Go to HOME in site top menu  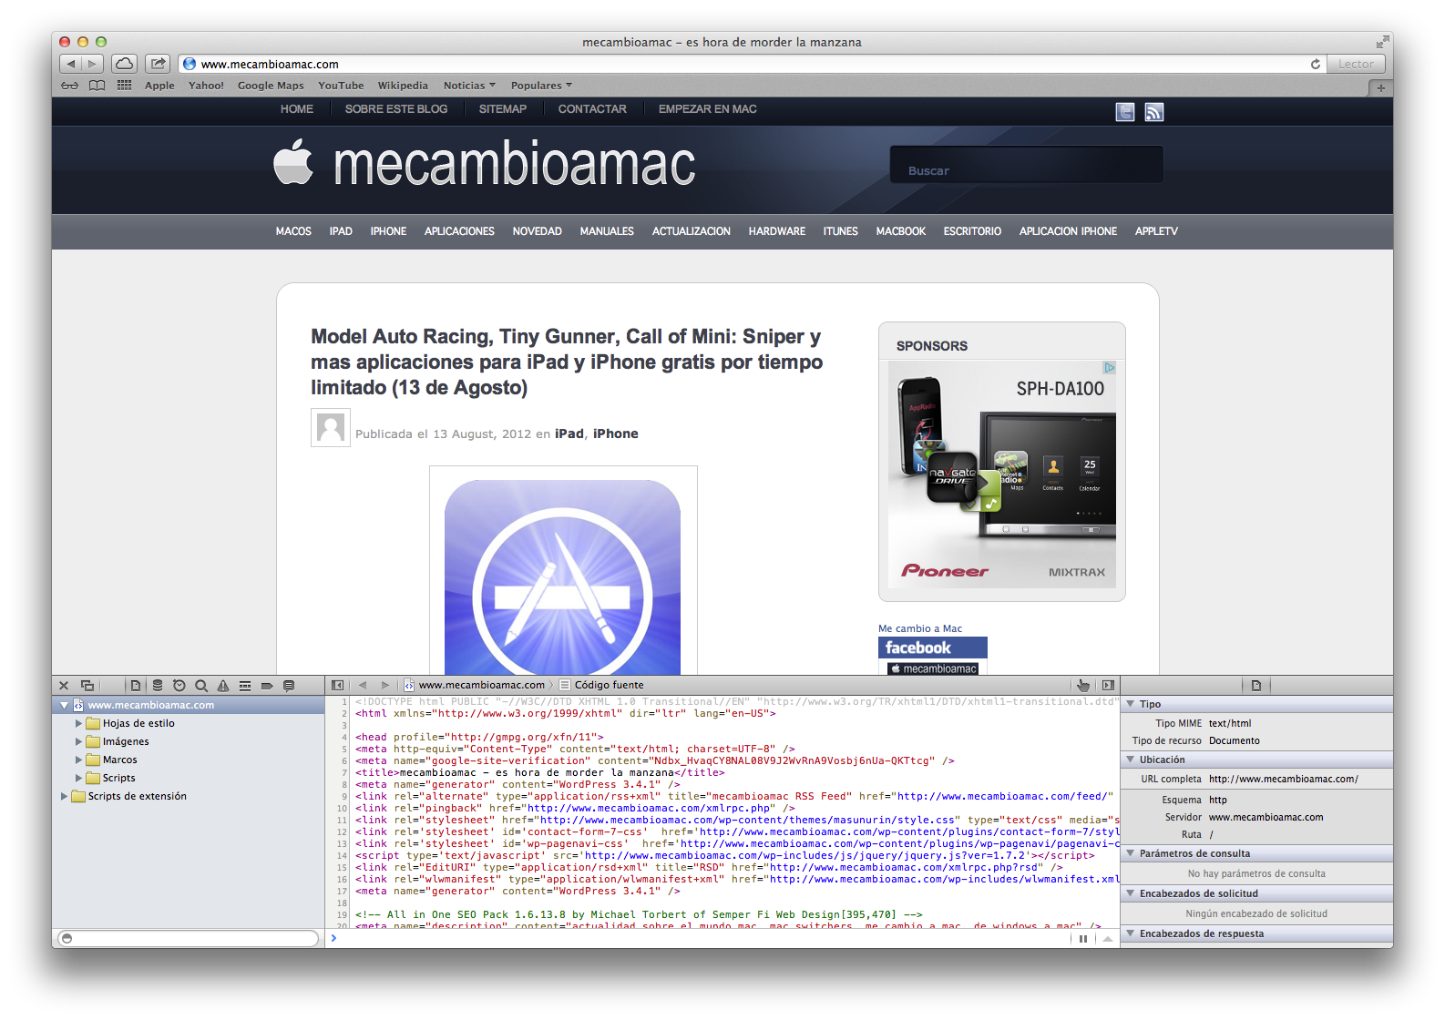click(x=297, y=109)
